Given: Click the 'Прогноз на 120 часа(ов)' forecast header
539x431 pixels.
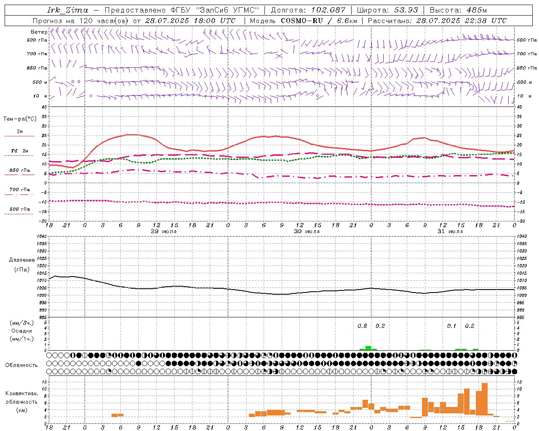Looking at the screenshot, I should coord(81,21).
